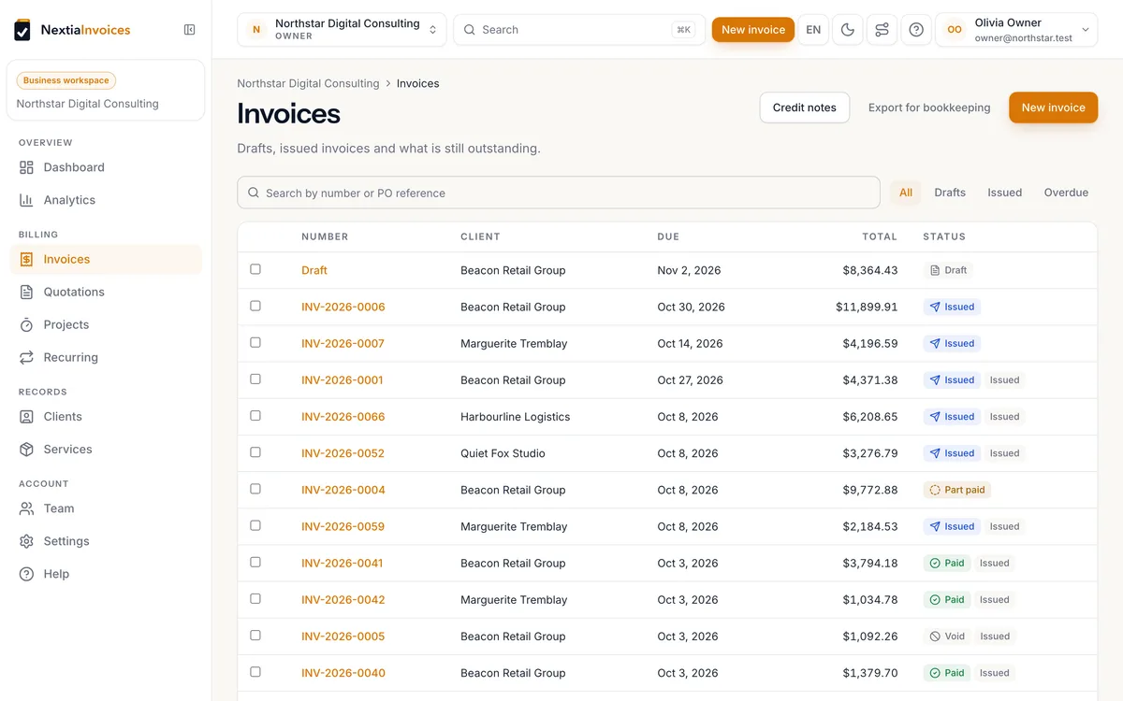Viewport: 1123px width, 701px height.
Task: Click the Part paid badge on INV-2026-0004
Action: (957, 490)
